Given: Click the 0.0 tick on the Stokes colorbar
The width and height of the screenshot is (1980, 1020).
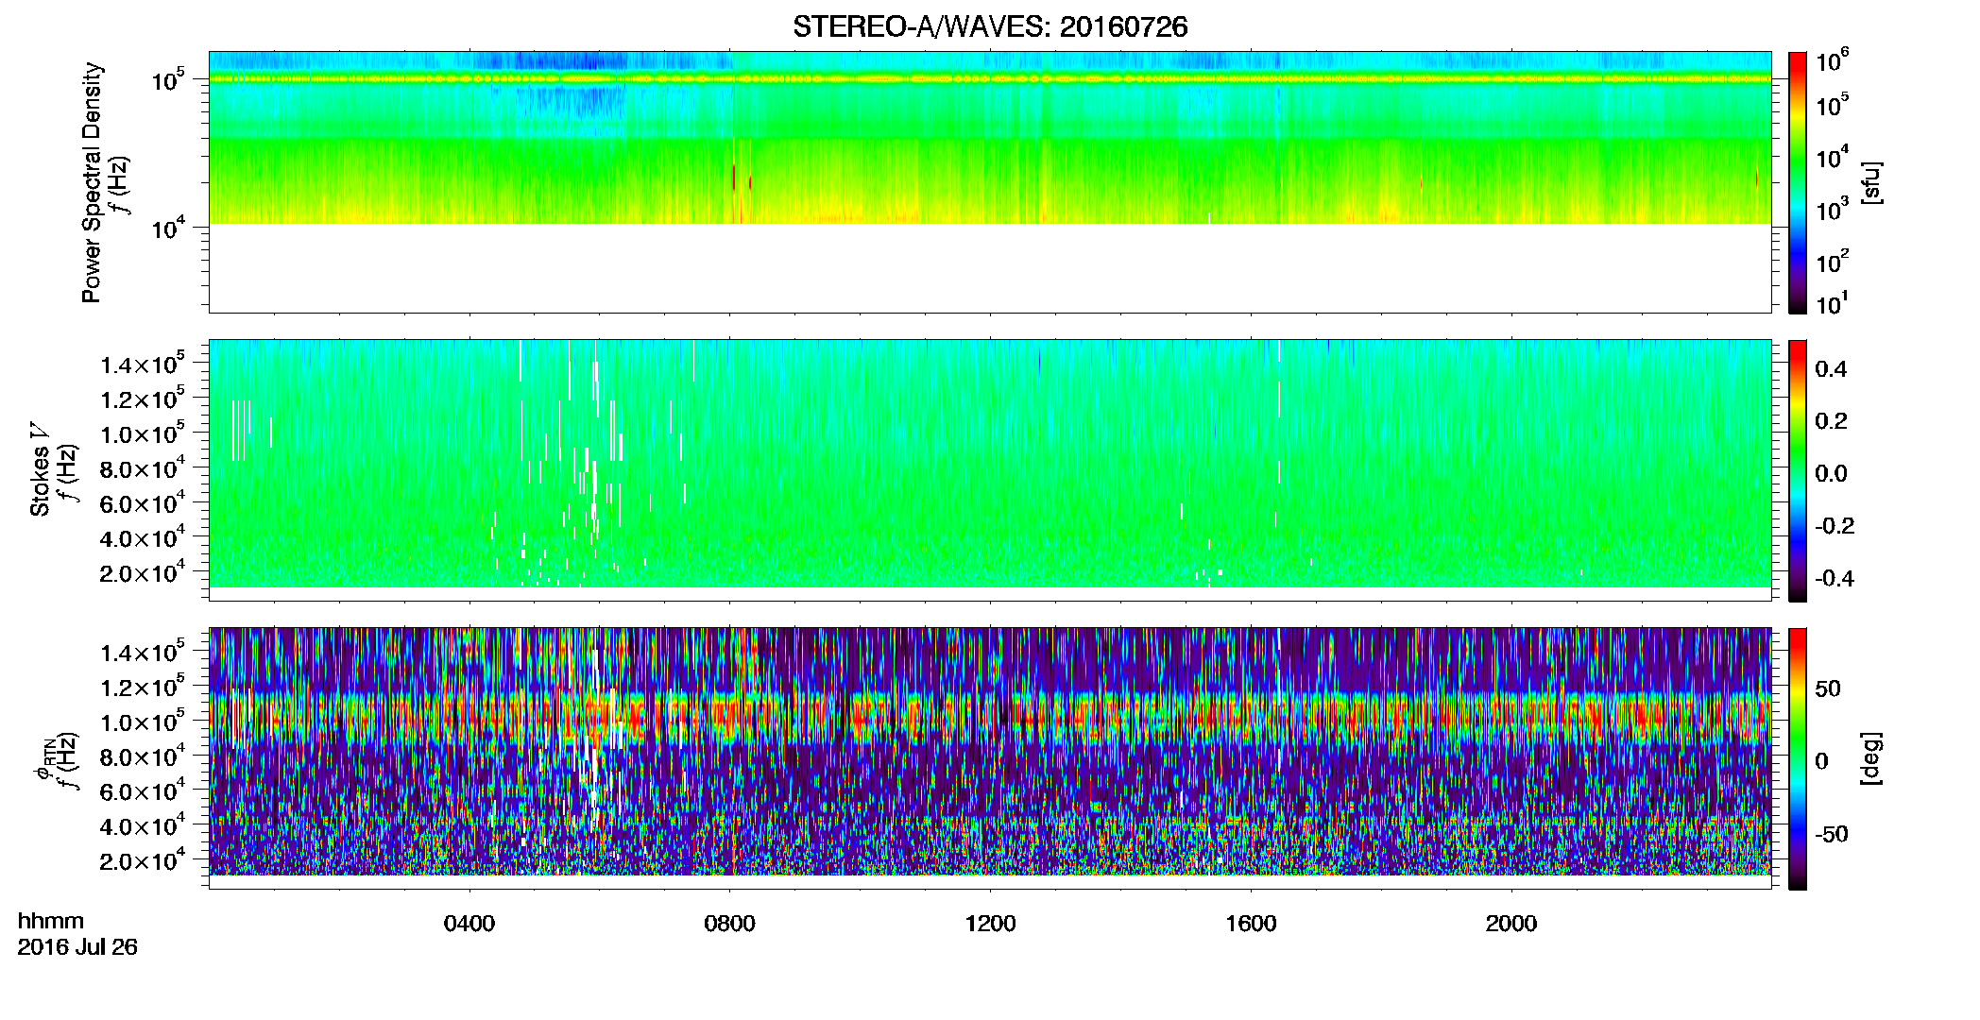Looking at the screenshot, I should click(x=1831, y=473).
